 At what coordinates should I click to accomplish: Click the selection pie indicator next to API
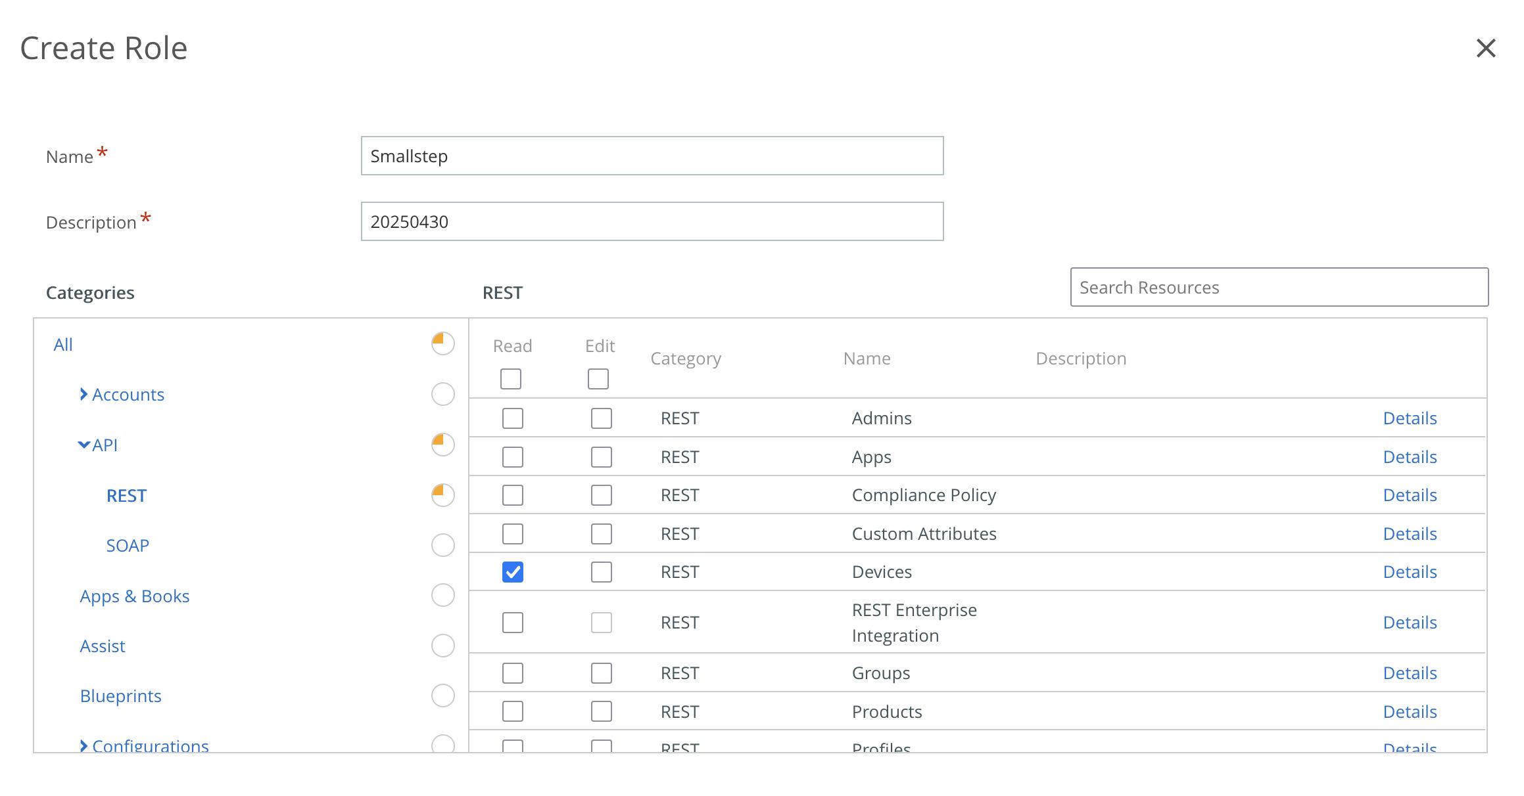442,444
